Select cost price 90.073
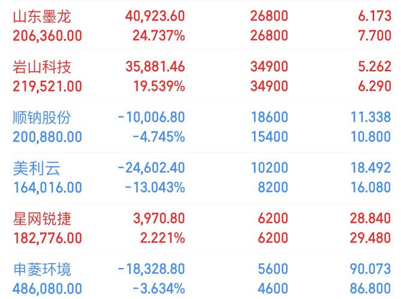 [370, 269]
